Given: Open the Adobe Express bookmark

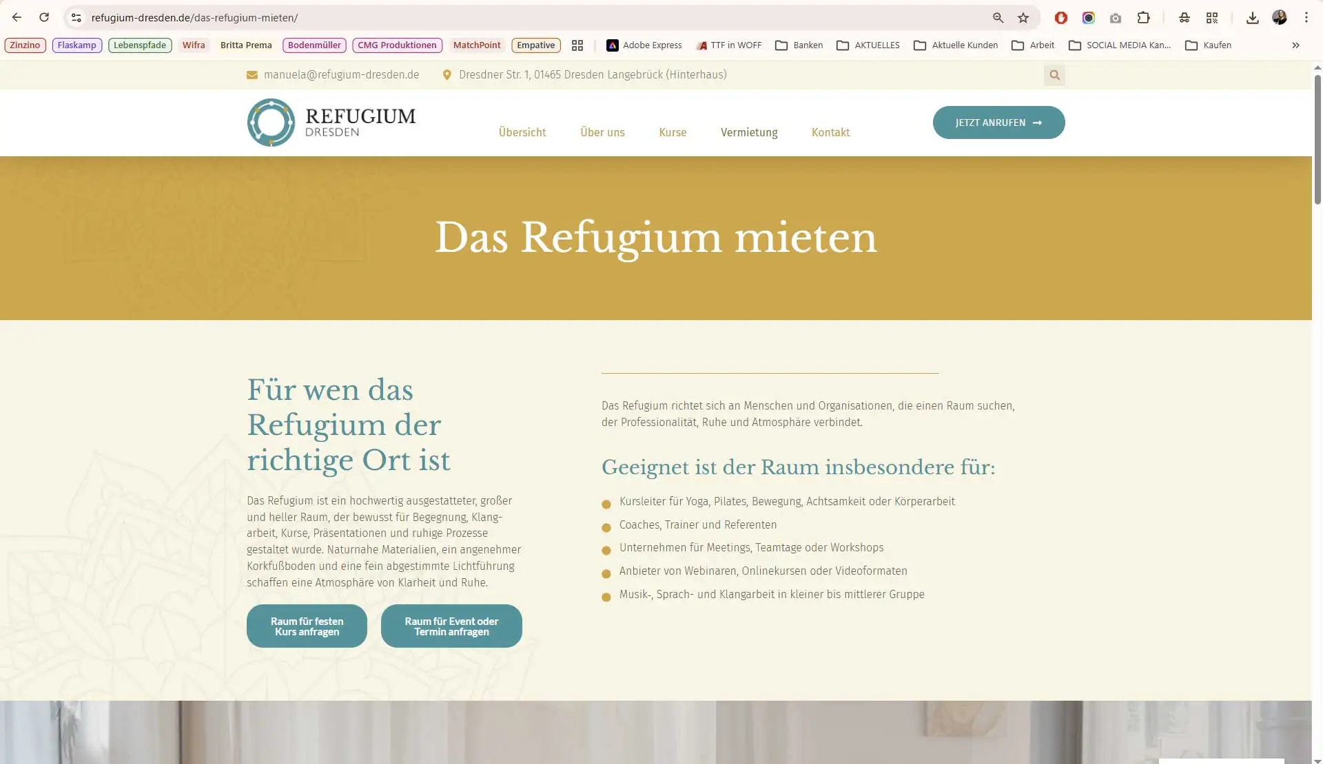Looking at the screenshot, I should point(644,45).
